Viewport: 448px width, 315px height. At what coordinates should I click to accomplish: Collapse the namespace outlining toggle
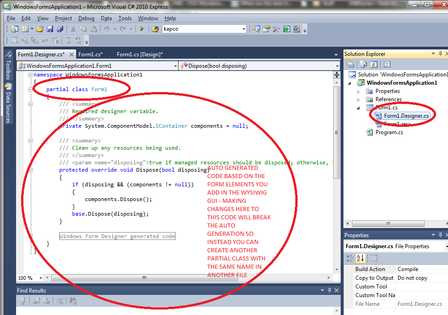30,75
